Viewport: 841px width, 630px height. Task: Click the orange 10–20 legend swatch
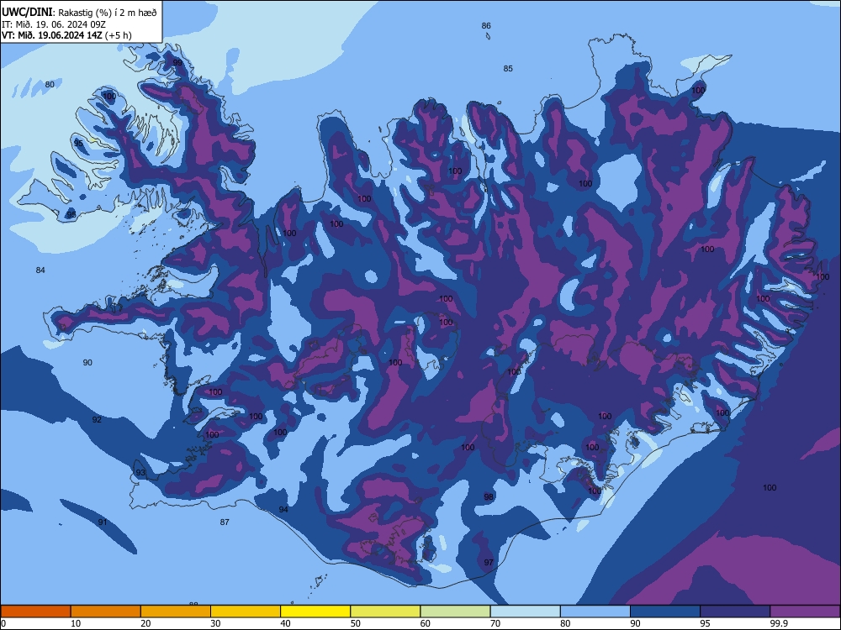tap(106, 612)
